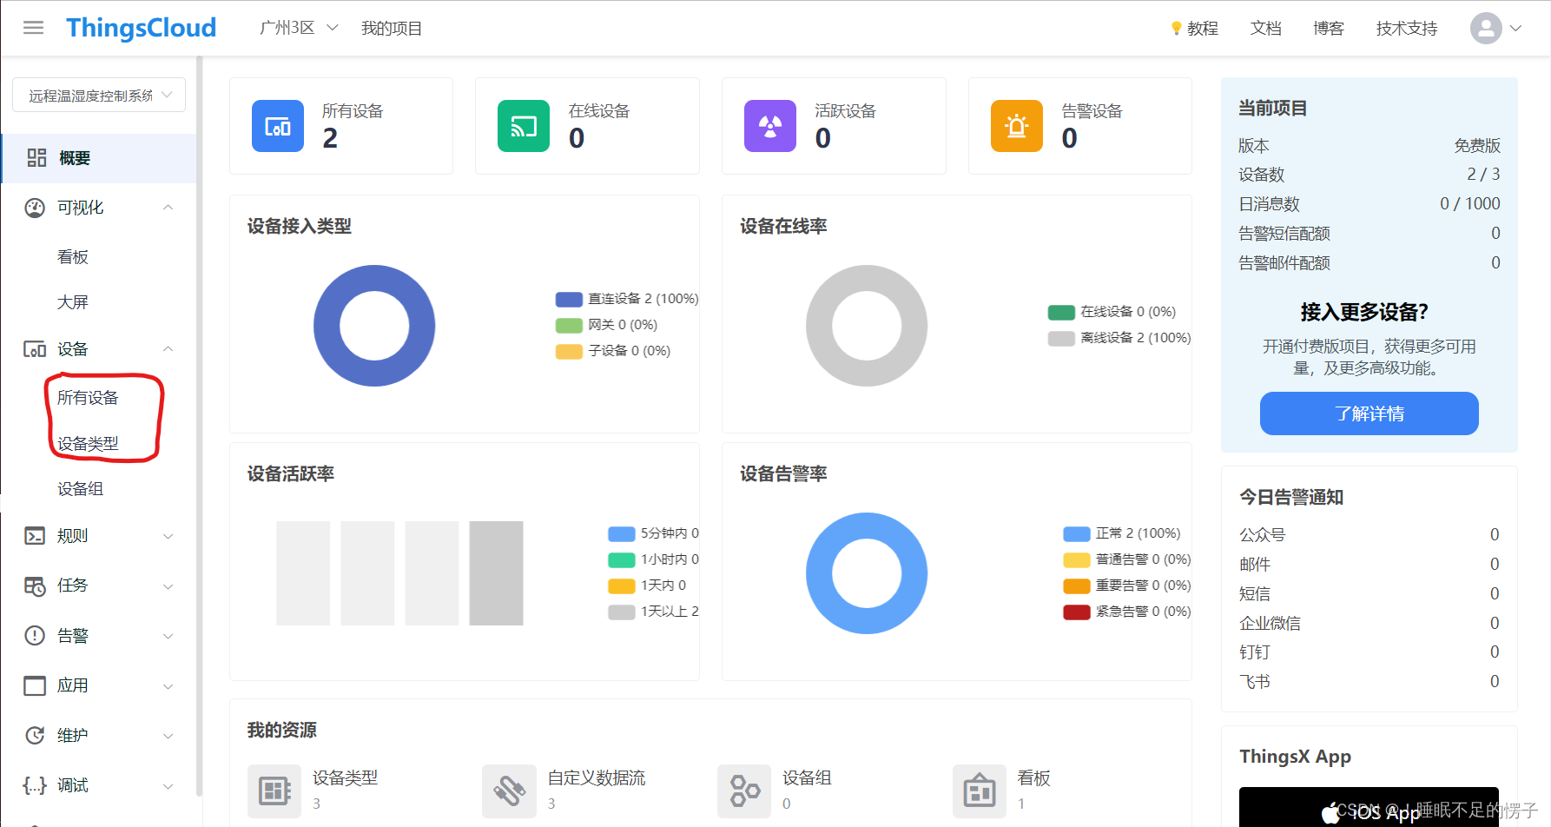Click the dashboard resource icon

tap(980, 791)
